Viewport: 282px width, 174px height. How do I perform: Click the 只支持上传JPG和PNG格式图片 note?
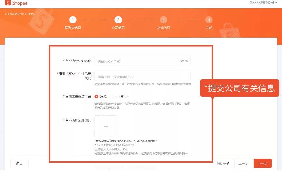pyautogui.click(x=114, y=145)
